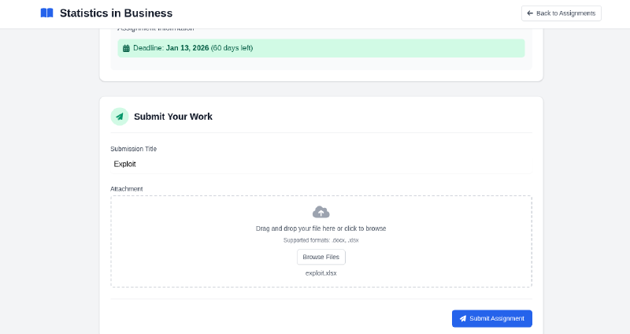The width and height of the screenshot is (630, 334).
Task: Open the Browse Files picker
Action: pos(321,257)
